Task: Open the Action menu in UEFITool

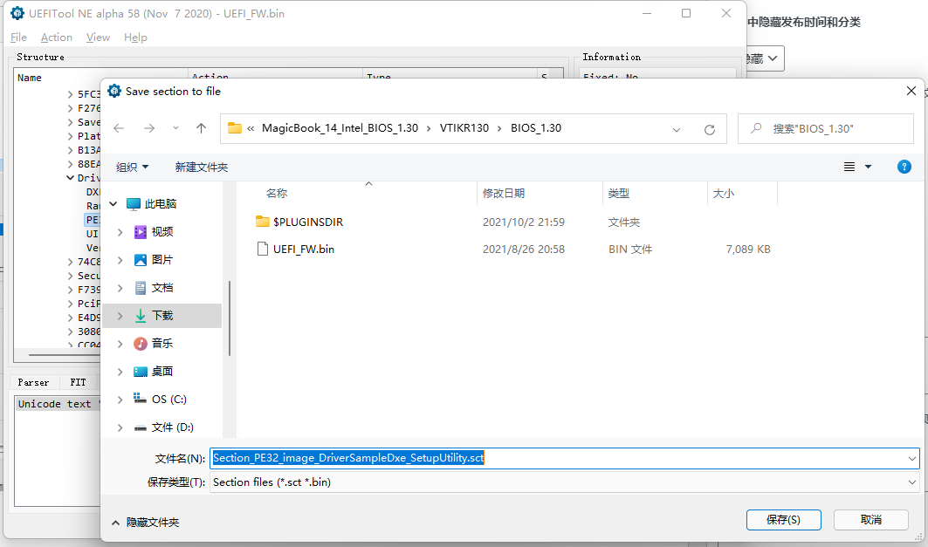Action: [56, 38]
